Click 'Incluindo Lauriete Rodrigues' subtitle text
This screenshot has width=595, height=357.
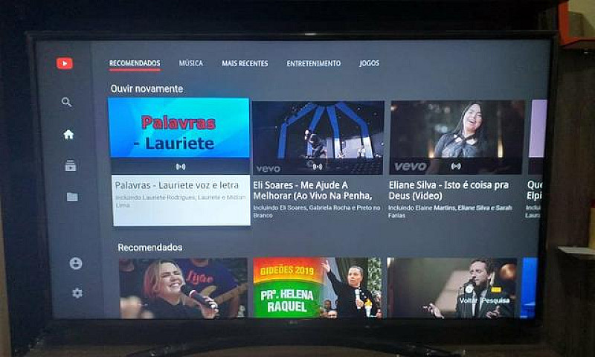180,201
